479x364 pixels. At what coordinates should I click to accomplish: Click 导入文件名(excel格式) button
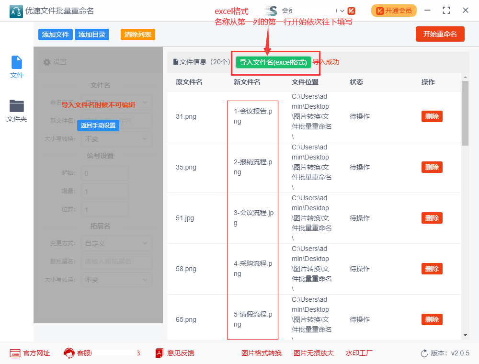(x=273, y=62)
